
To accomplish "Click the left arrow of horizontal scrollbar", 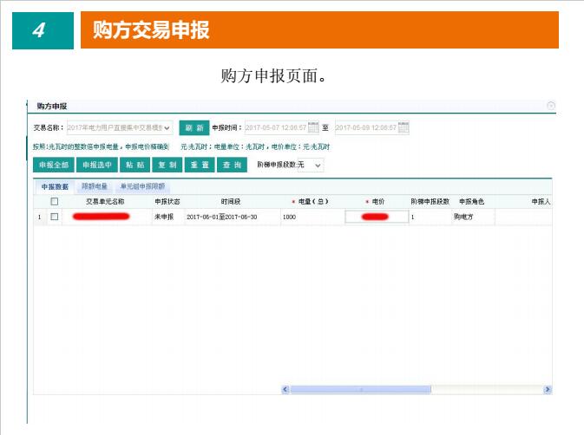I will pyautogui.click(x=285, y=390).
